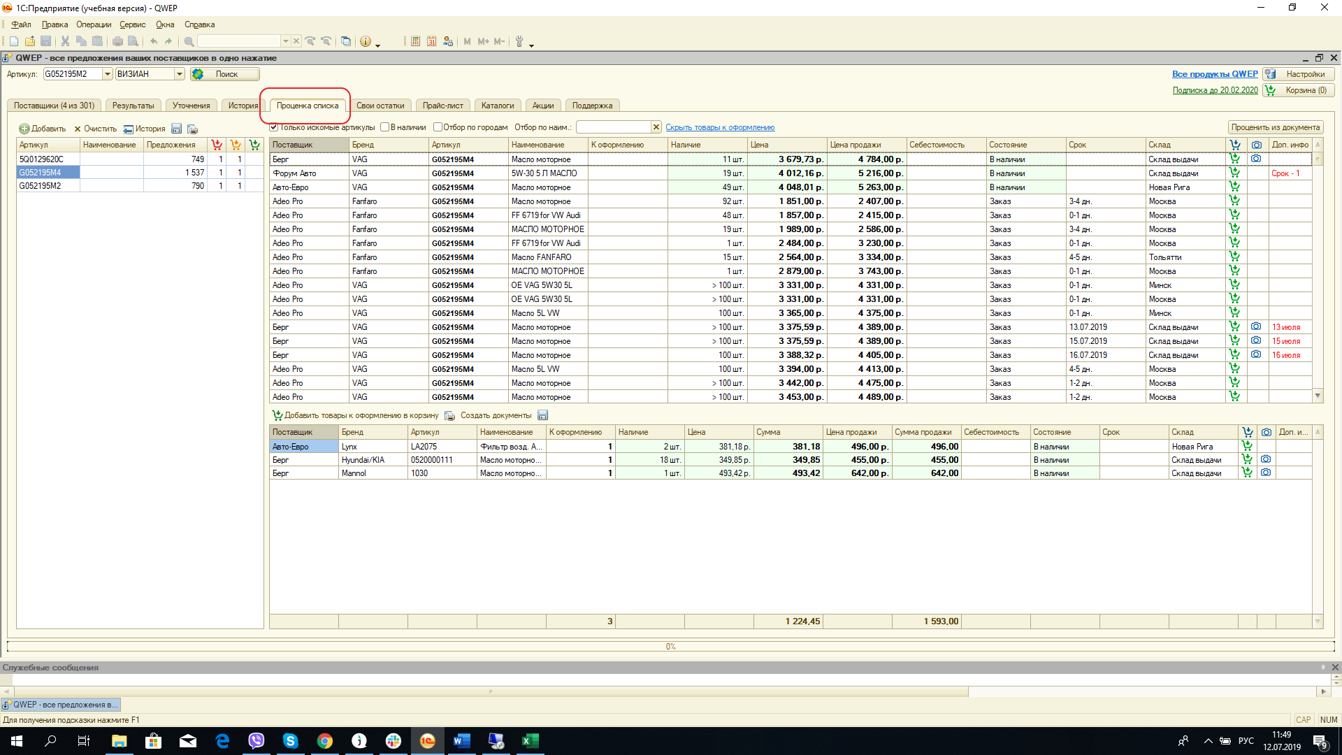The width and height of the screenshot is (1342, 755).
Task: Open the Файл menu
Action: [x=21, y=24]
